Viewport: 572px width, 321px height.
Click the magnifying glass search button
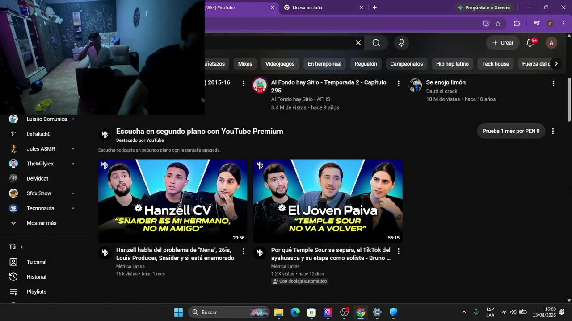click(376, 43)
